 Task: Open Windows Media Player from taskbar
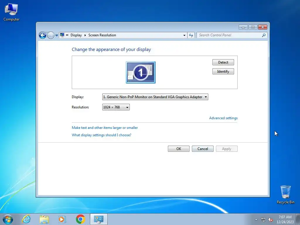[62, 219]
